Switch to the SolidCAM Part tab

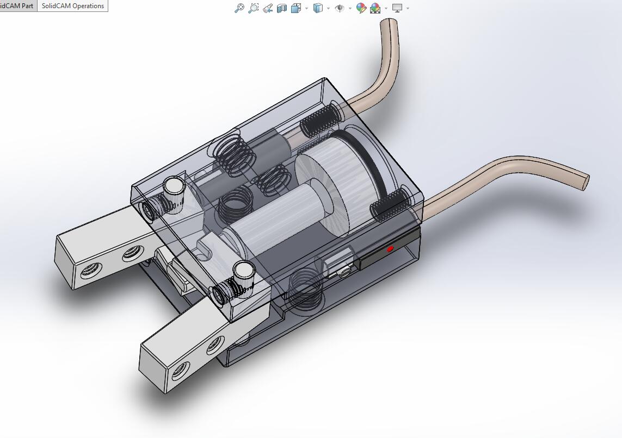point(19,6)
